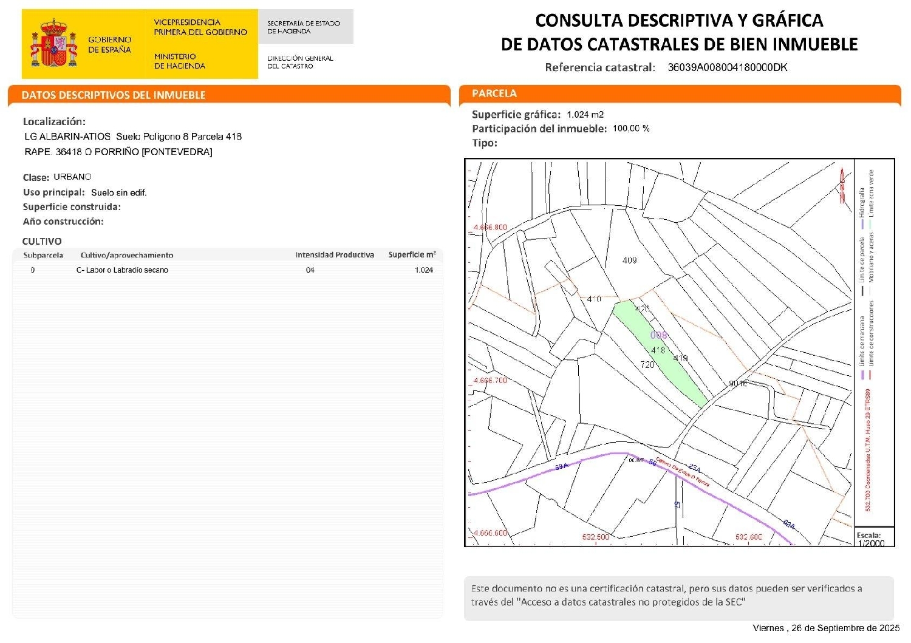This screenshot has height=643, width=911.
Task: Select the Parcela section header
Action: pyautogui.click(x=494, y=94)
